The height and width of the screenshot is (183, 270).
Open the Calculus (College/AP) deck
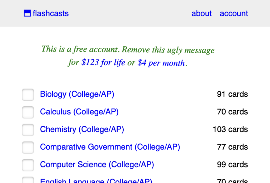pyautogui.click(x=79, y=112)
